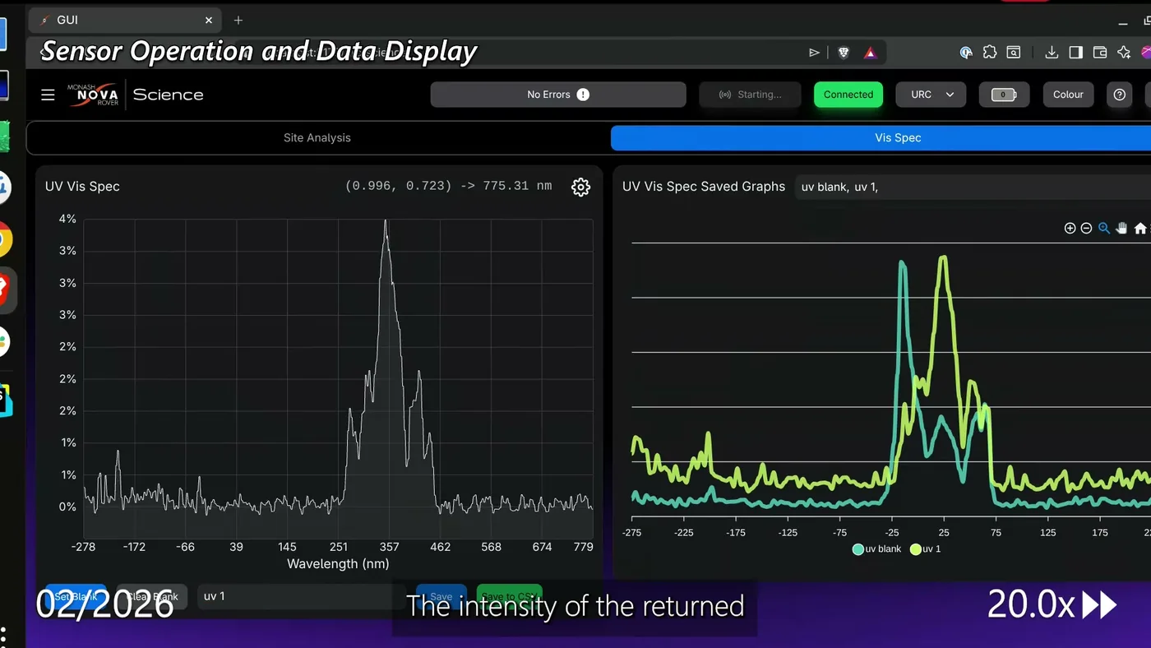1151x648 pixels.
Task: Click the UV Vis Spec panel title
Action: point(82,187)
